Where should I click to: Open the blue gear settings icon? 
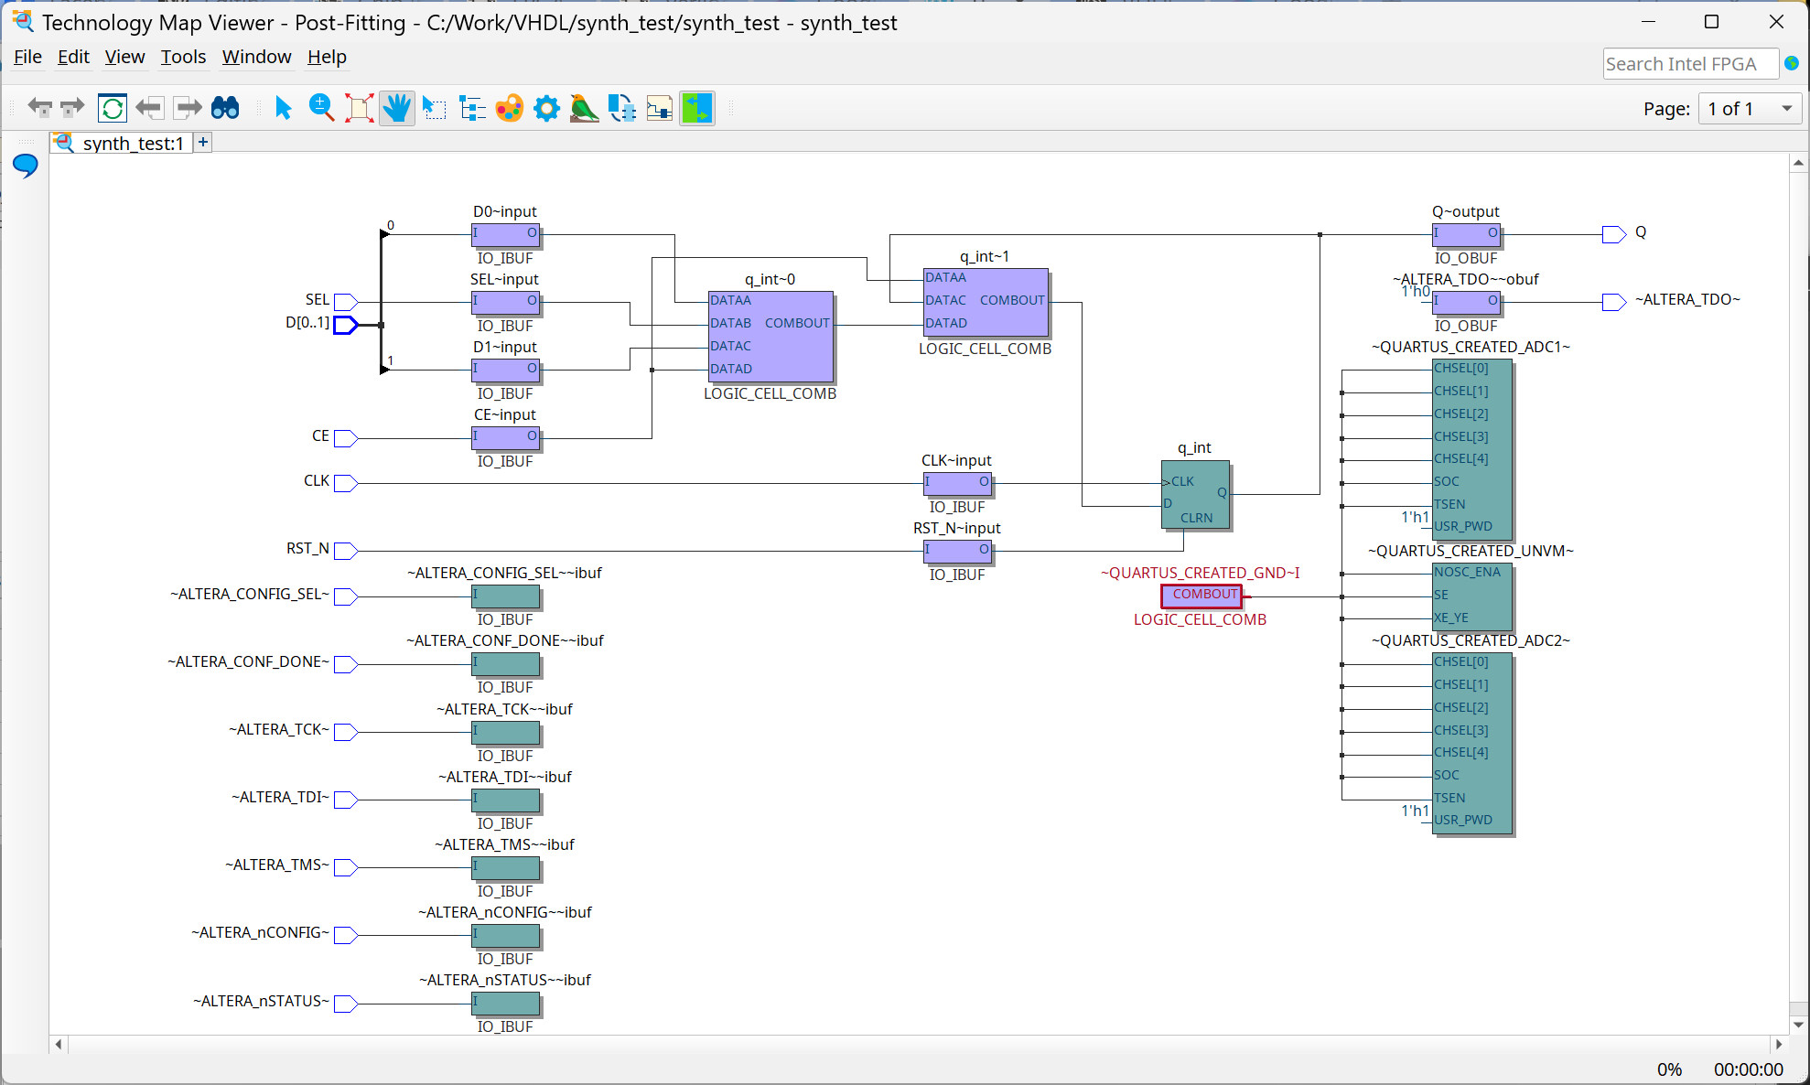point(546,108)
